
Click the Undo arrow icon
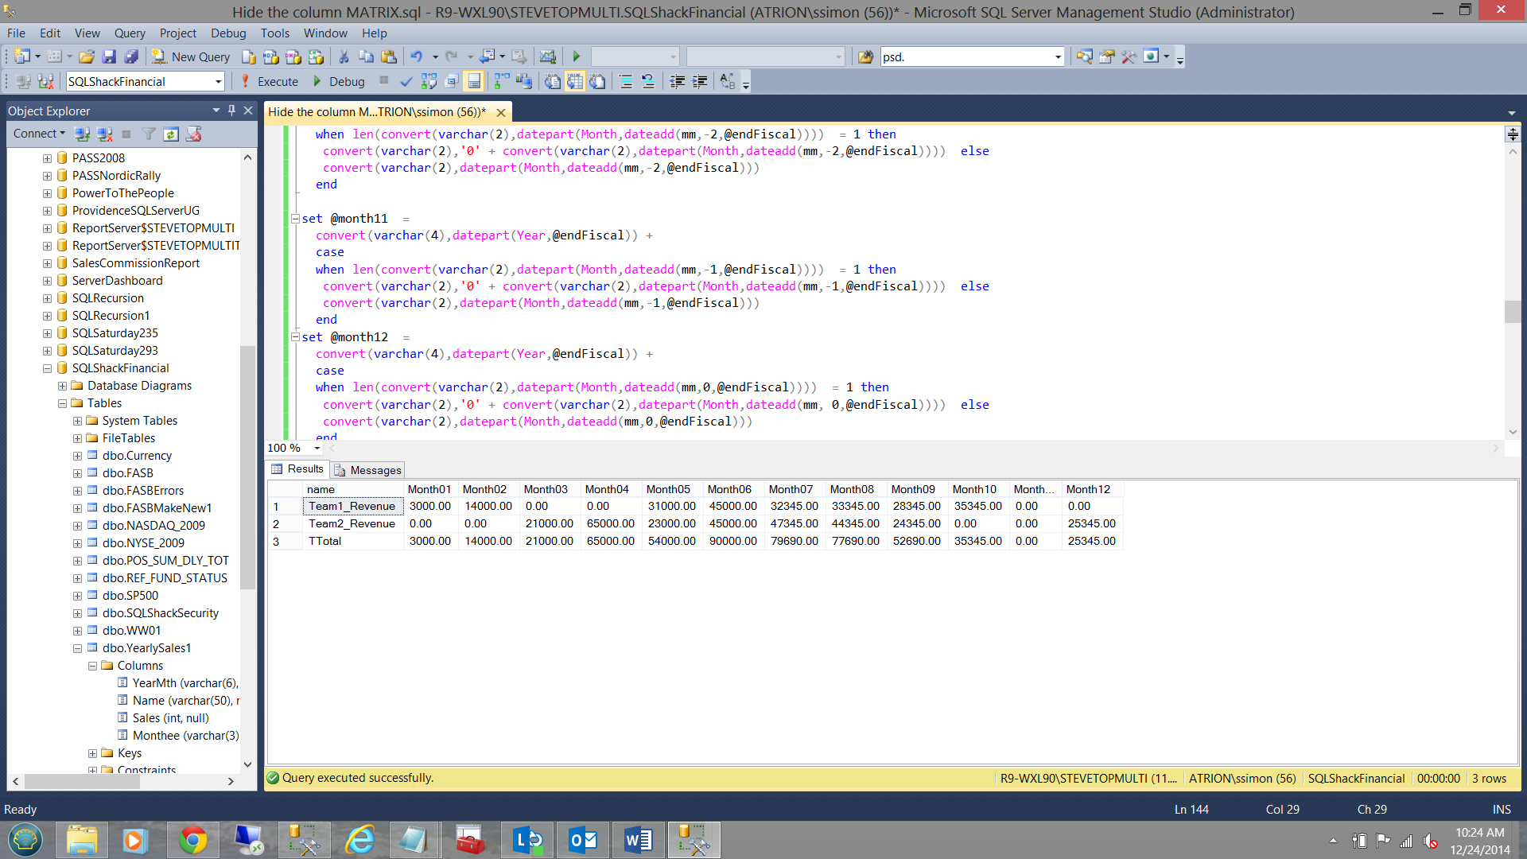coord(416,56)
